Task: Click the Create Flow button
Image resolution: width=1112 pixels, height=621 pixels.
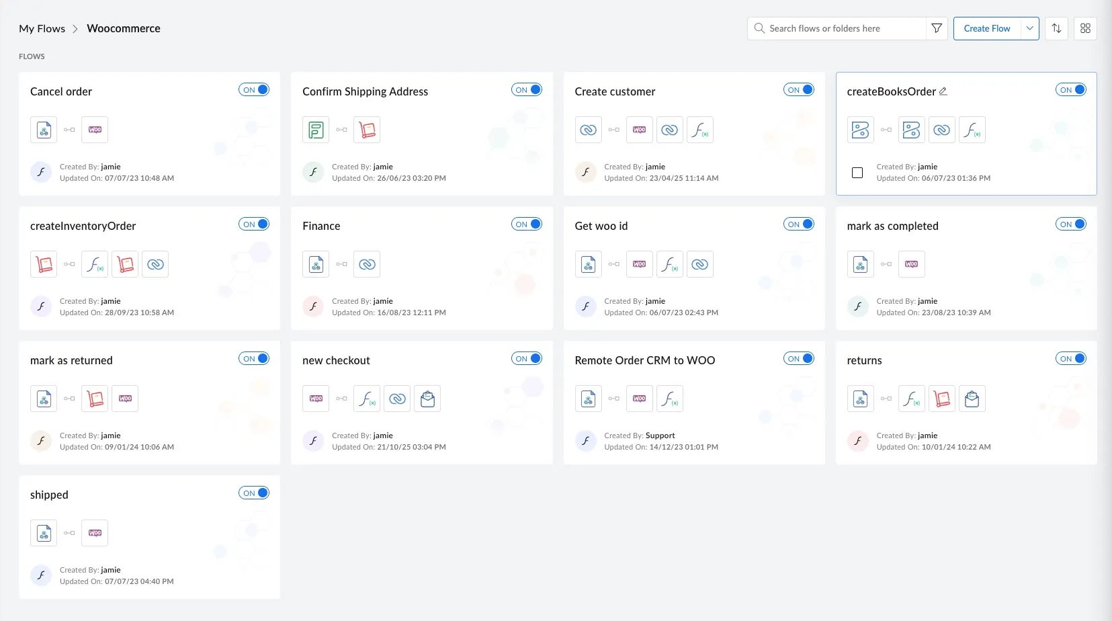Action: point(987,28)
